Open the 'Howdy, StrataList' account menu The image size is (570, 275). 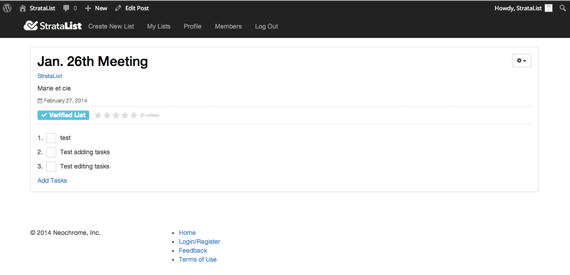pyautogui.click(x=518, y=8)
